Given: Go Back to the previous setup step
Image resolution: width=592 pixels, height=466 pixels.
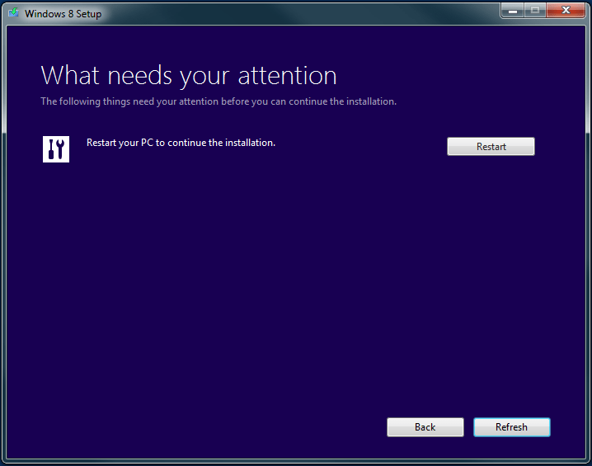Looking at the screenshot, I should 425,427.
